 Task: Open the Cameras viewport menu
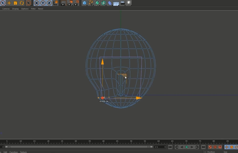[6, 9]
